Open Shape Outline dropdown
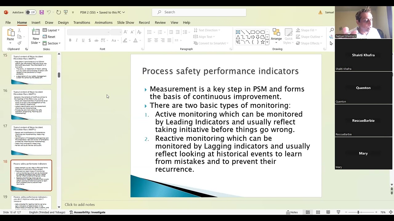Screen dimensions: 394x221 click(x=309, y=37)
